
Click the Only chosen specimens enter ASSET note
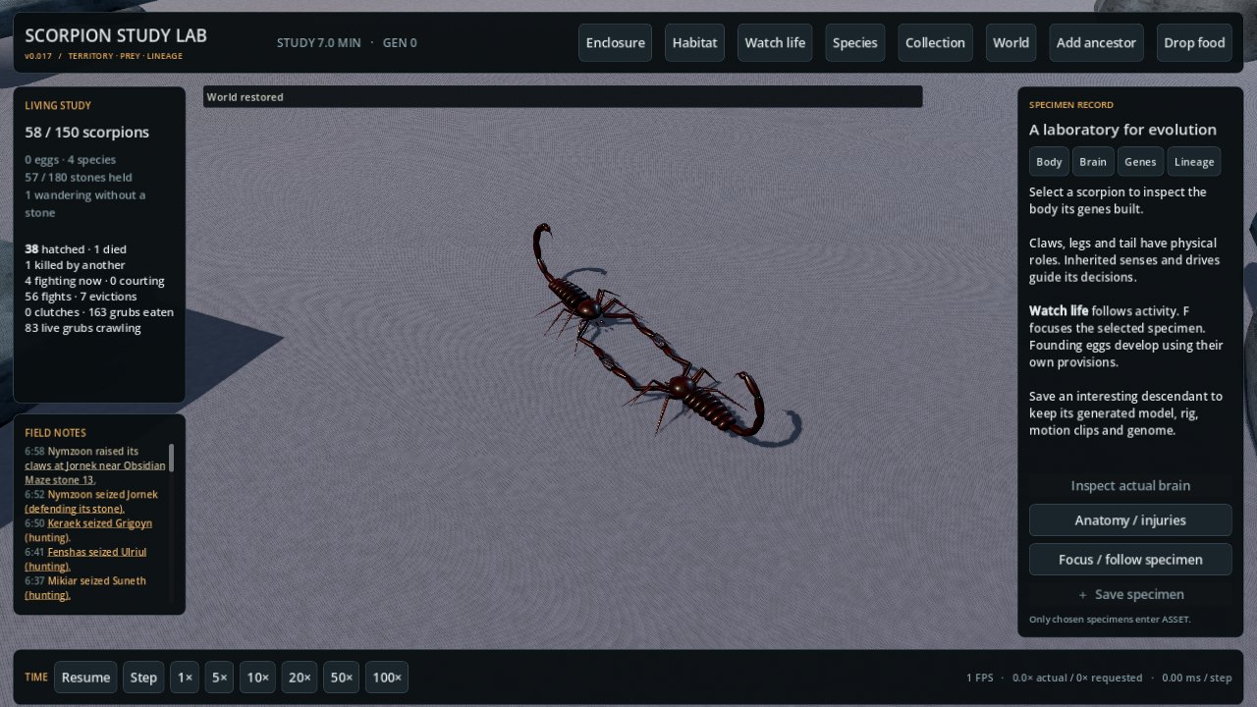[1110, 620]
